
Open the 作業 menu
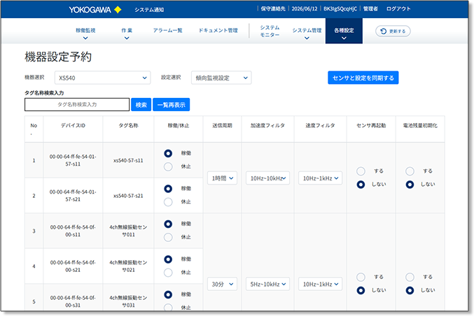[x=127, y=34]
